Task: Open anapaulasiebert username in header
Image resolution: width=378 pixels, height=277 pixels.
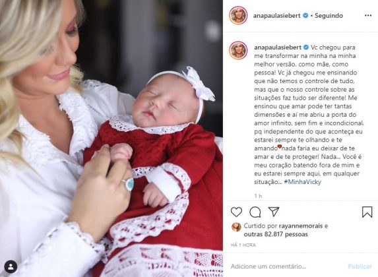Action: tap(277, 16)
